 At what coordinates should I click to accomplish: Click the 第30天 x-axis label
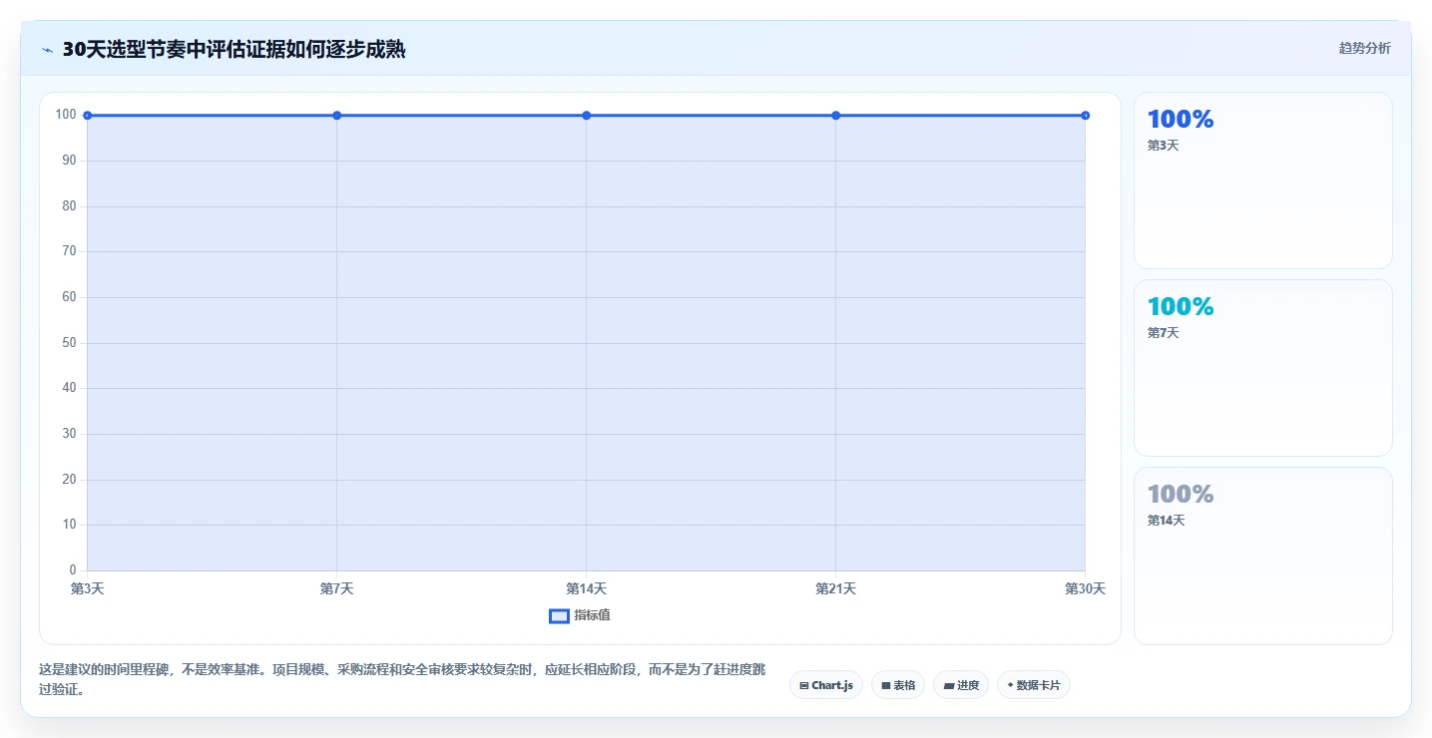click(x=1086, y=588)
